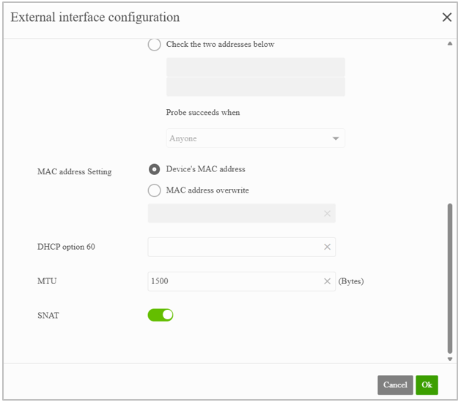The image size is (461, 405).
Task: Click the second probe address input box
Action: [x=256, y=86]
